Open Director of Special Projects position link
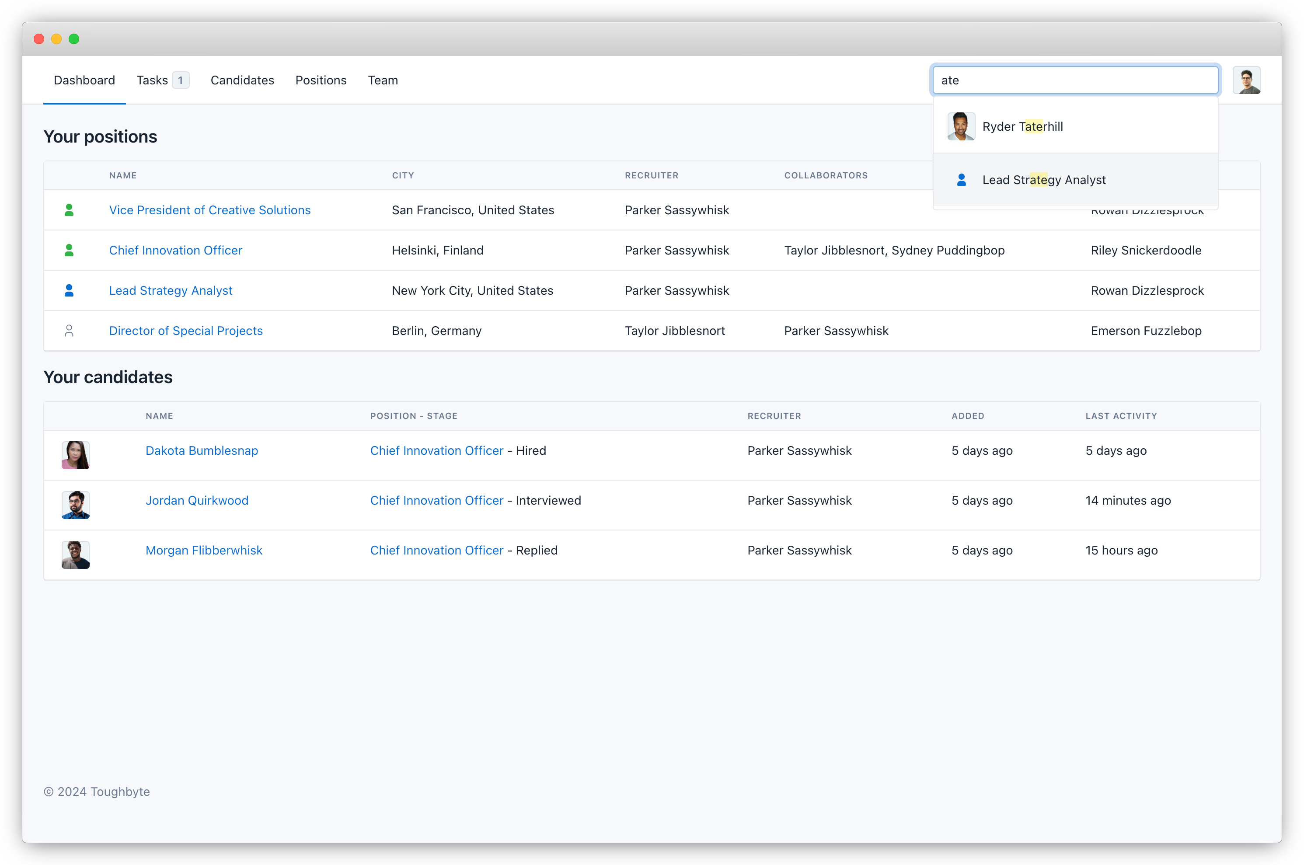Image resolution: width=1304 pixels, height=865 pixels. pos(186,331)
